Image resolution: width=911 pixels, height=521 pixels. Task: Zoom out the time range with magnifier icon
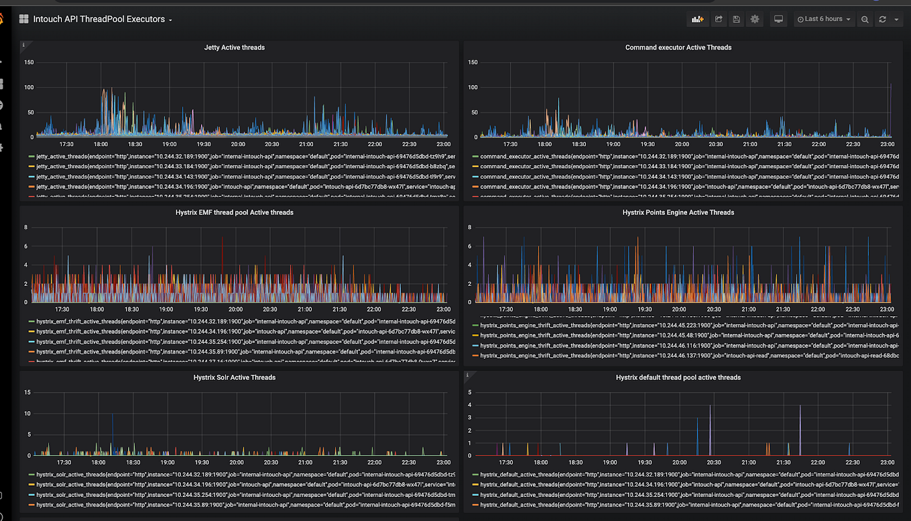(x=865, y=19)
